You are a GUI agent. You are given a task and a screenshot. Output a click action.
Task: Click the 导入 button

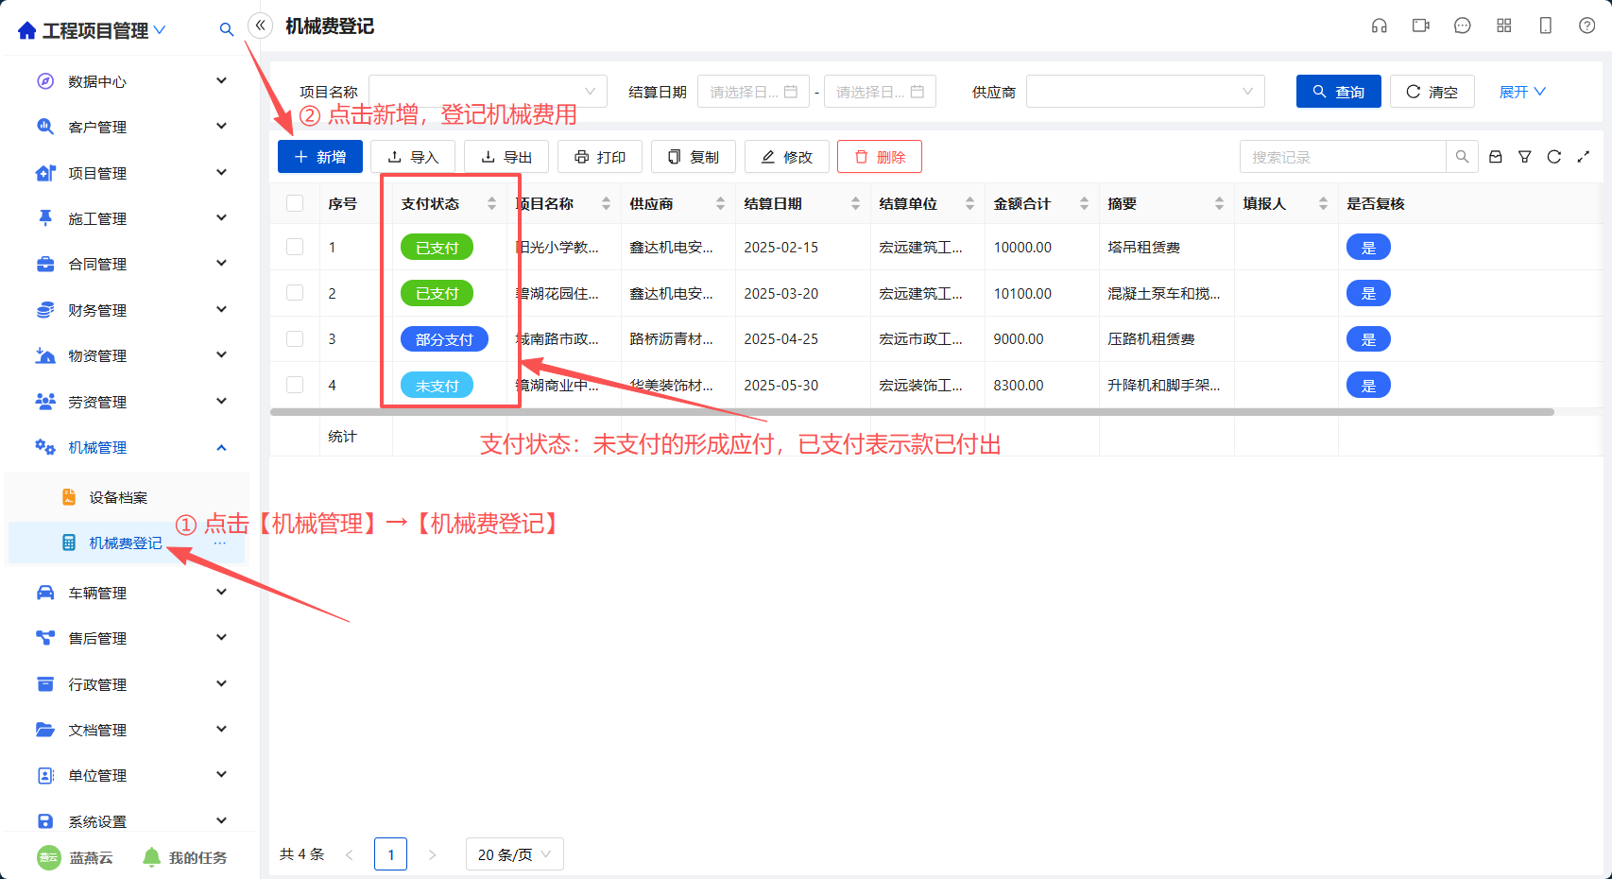(413, 157)
